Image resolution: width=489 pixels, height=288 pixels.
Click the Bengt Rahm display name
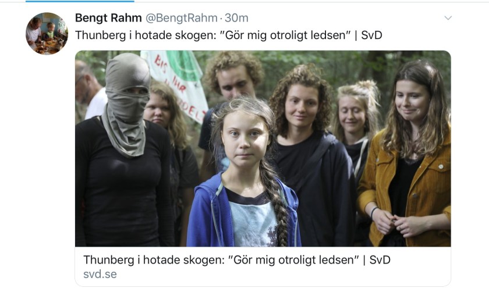[108, 18]
